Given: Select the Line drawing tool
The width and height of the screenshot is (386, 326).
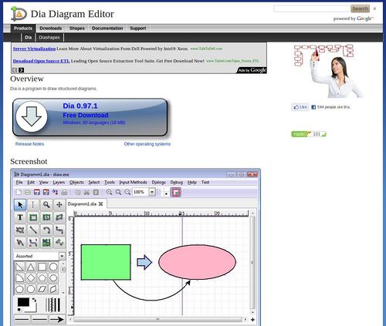Looking at the screenshot, I should 33,230.
